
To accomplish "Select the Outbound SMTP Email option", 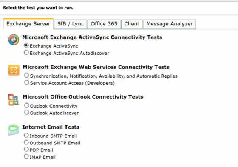I will [26, 142].
